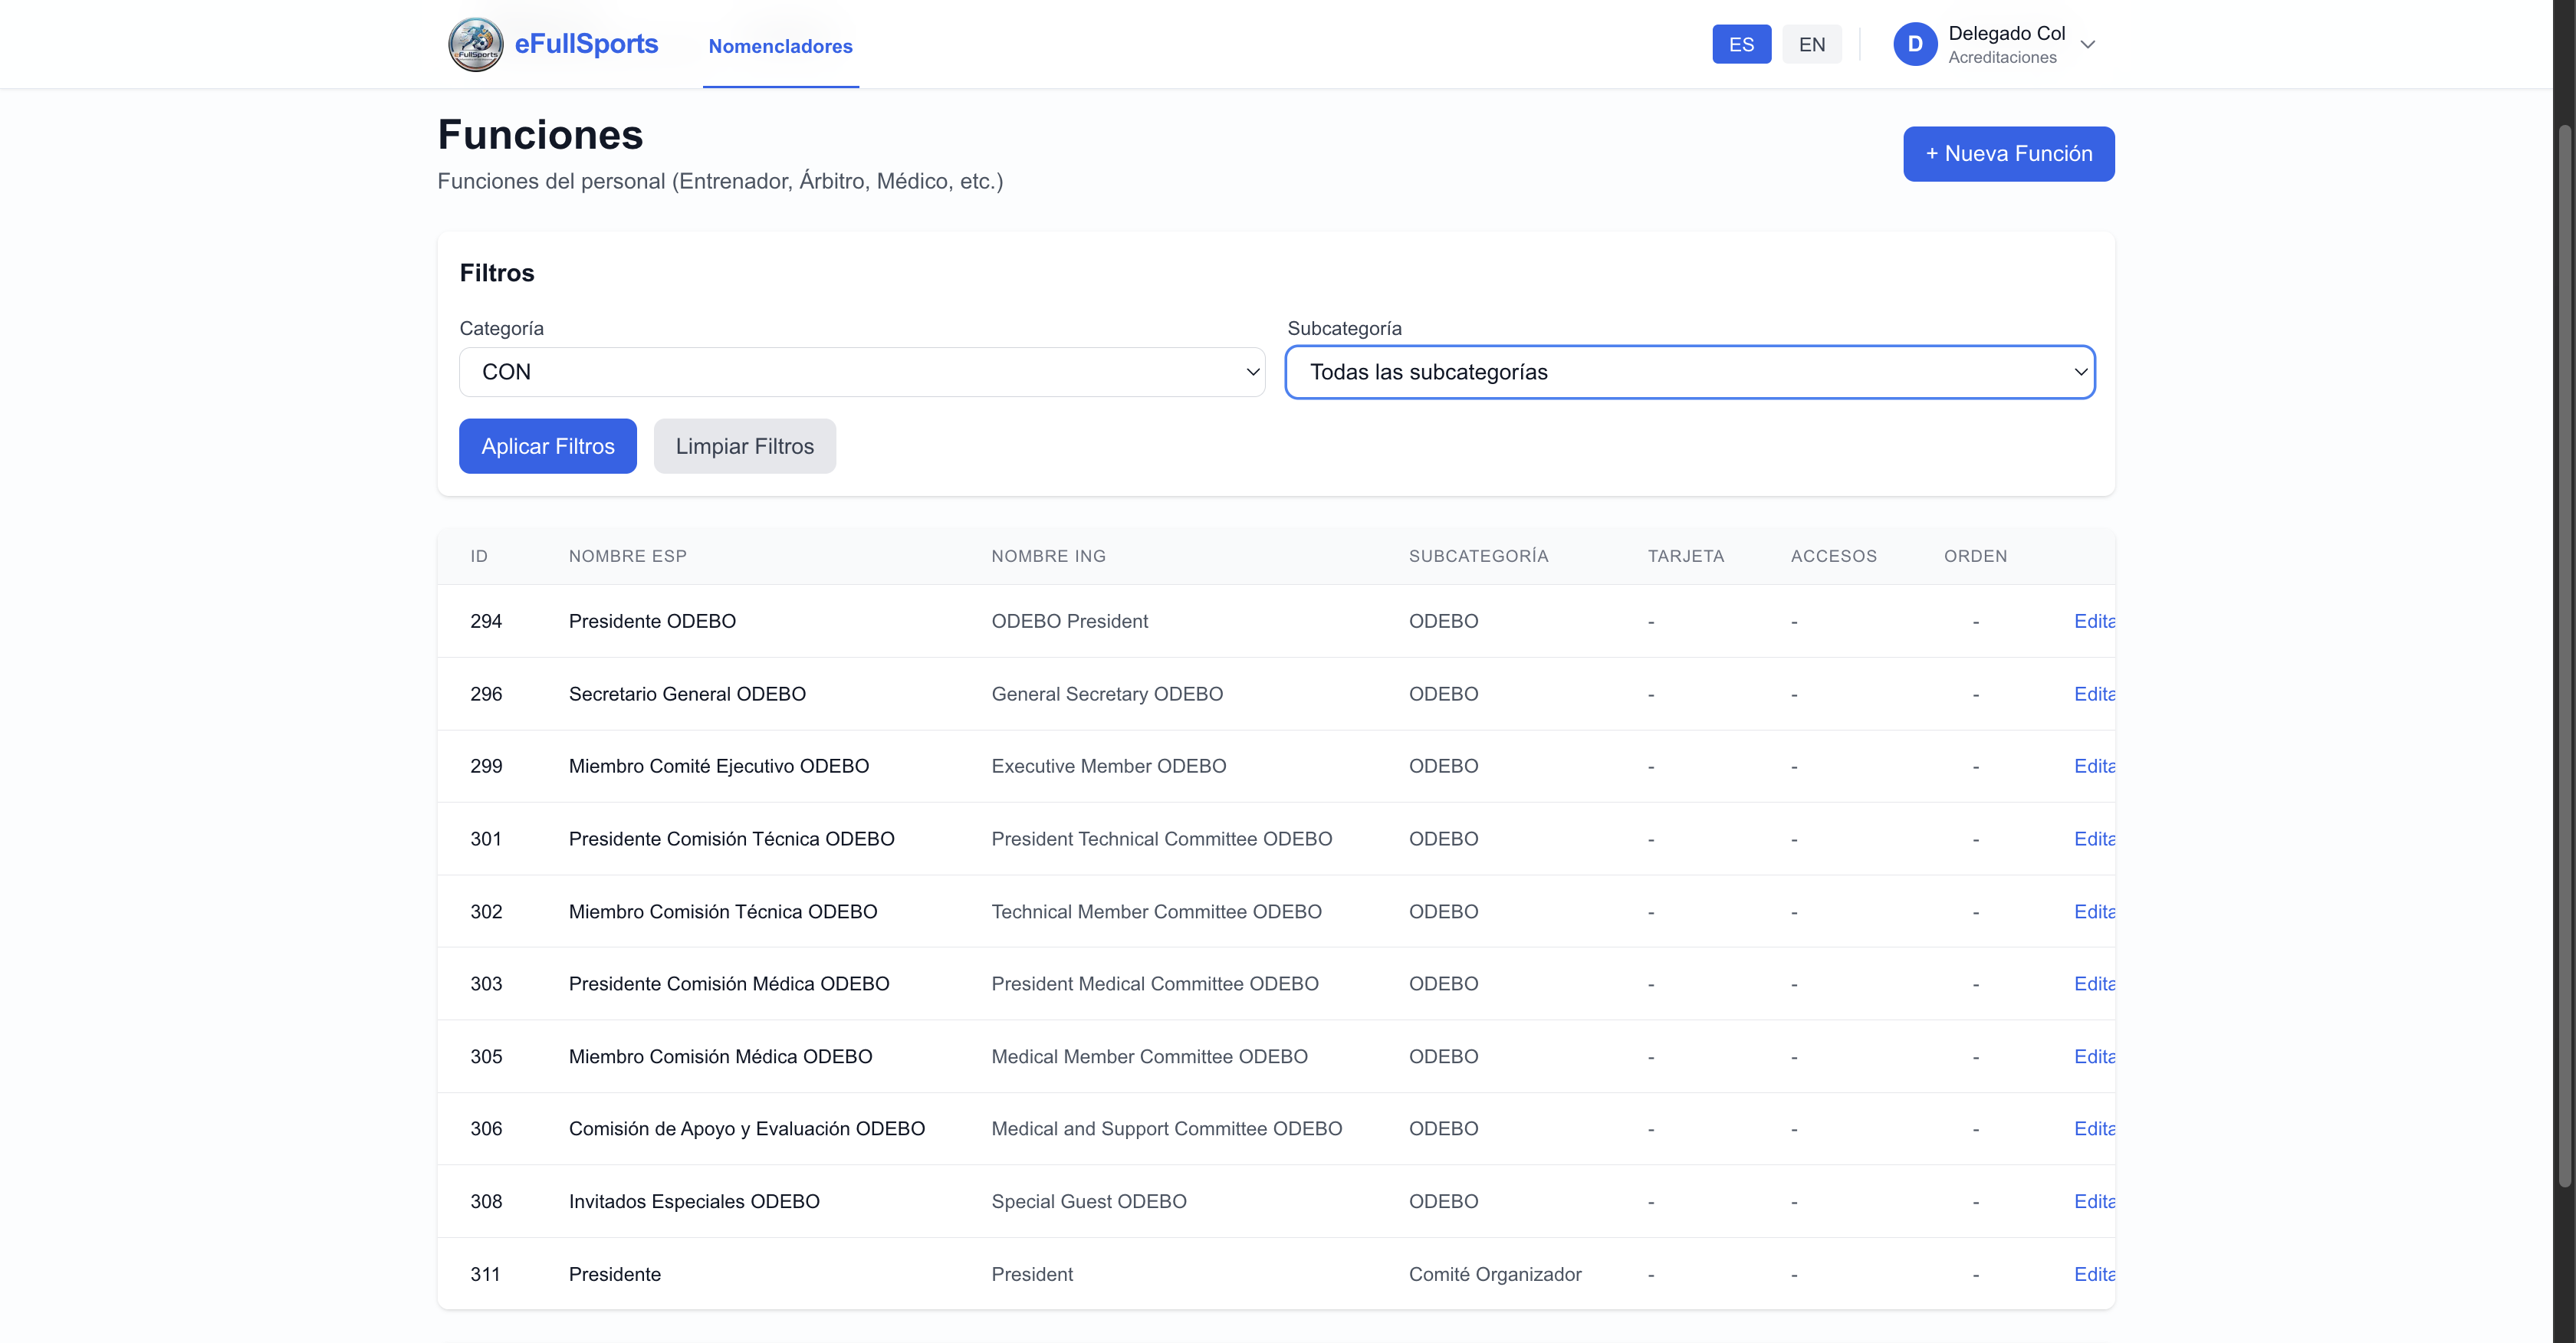Viewport: 2576px width, 1343px height.
Task: Switch language to EN
Action: [x=1811, y=44]
